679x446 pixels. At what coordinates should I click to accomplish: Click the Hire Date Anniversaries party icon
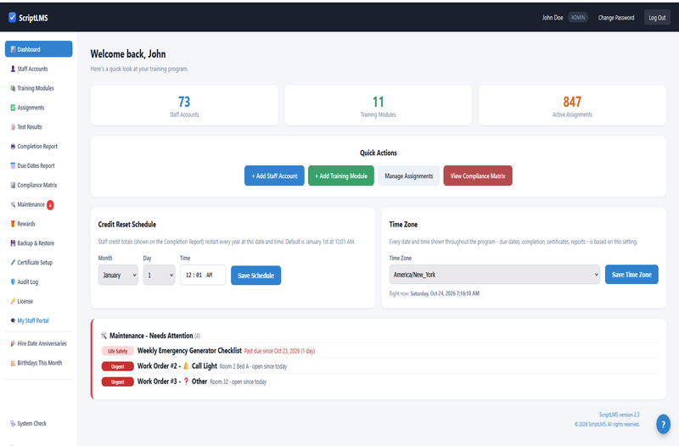13,343
